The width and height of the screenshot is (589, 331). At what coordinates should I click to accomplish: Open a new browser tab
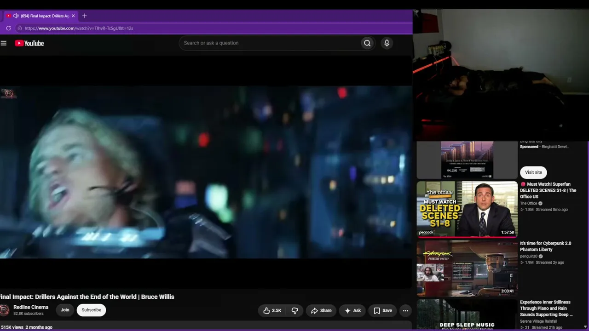(84, 16)
